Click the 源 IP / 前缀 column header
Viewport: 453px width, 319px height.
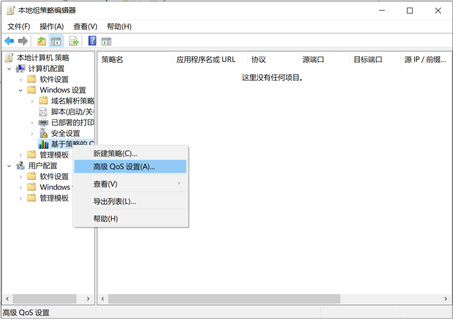[426, 59]
